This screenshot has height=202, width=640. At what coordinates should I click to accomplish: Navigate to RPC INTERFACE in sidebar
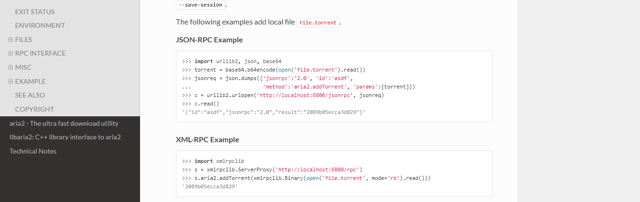click(x=41, y=53)
